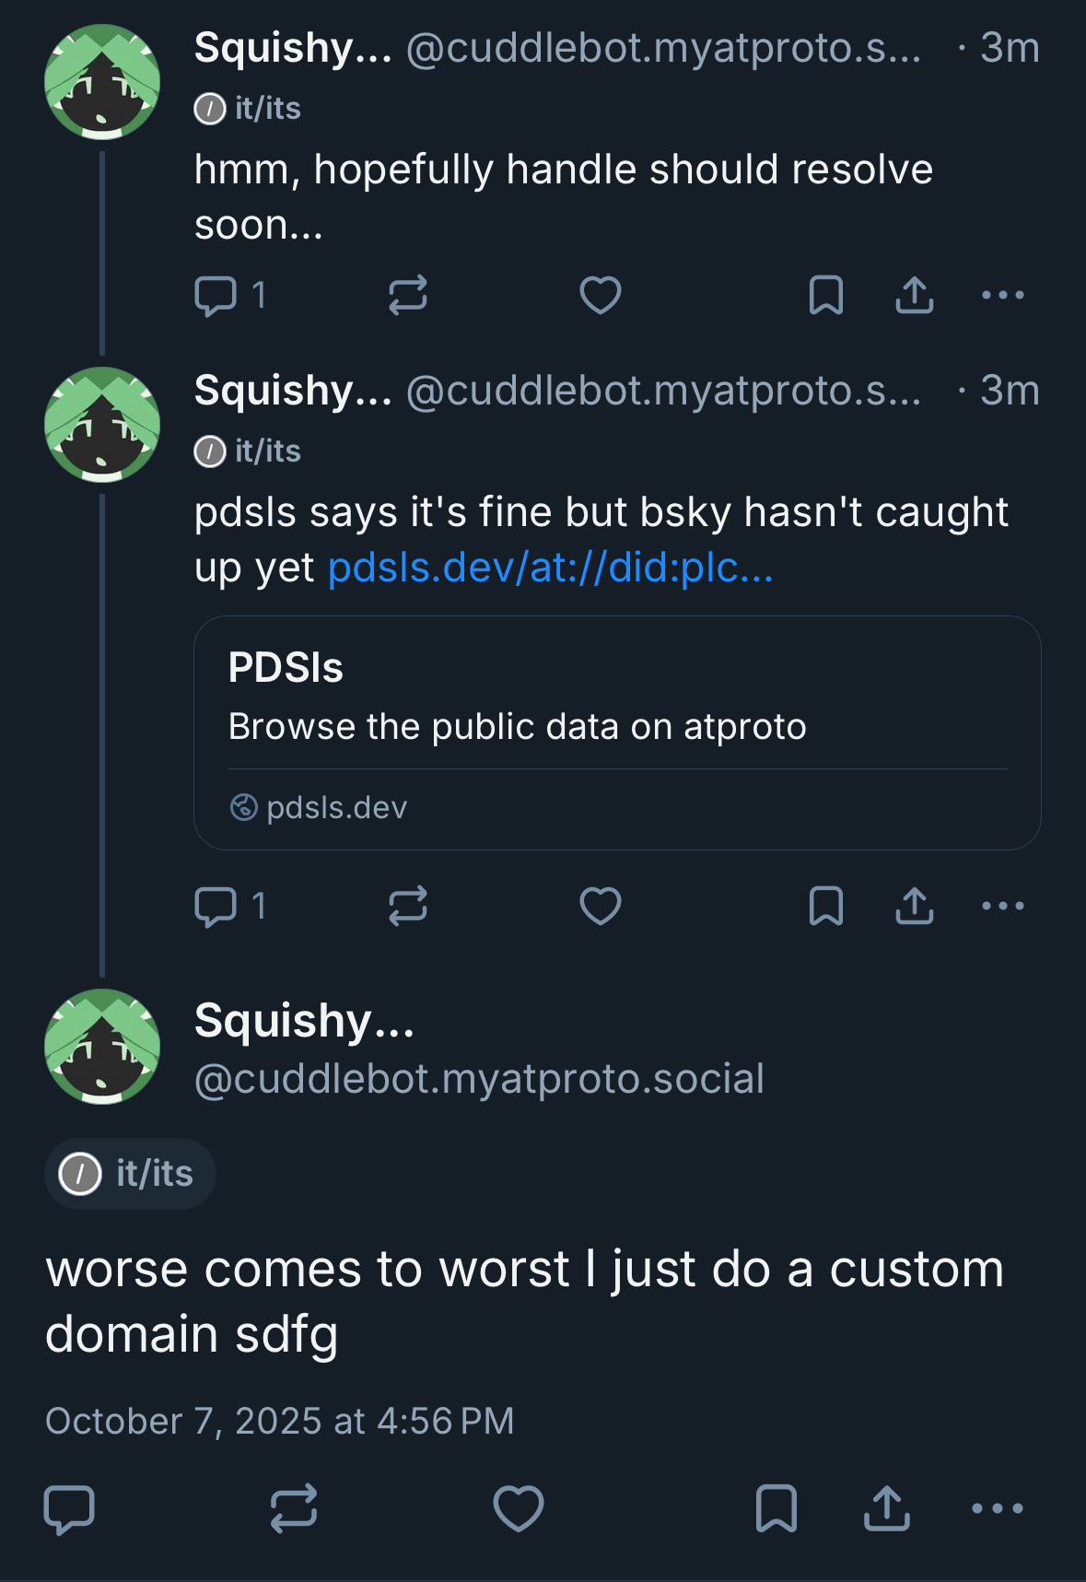Viewport: 1086px width, 1582px height.
Task: Repost the 'pdsls says it's fine' post
Action: (407, 906)
